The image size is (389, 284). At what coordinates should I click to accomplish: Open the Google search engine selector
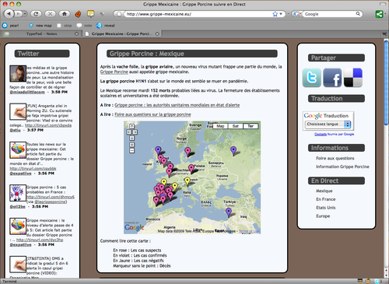[296, 14]
